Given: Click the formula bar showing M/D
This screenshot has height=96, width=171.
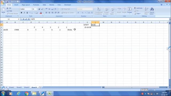Looking at the screenshot, I should (x=100, y=19).
